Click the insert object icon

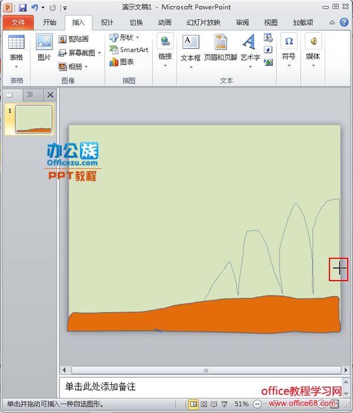coord(268,62)
